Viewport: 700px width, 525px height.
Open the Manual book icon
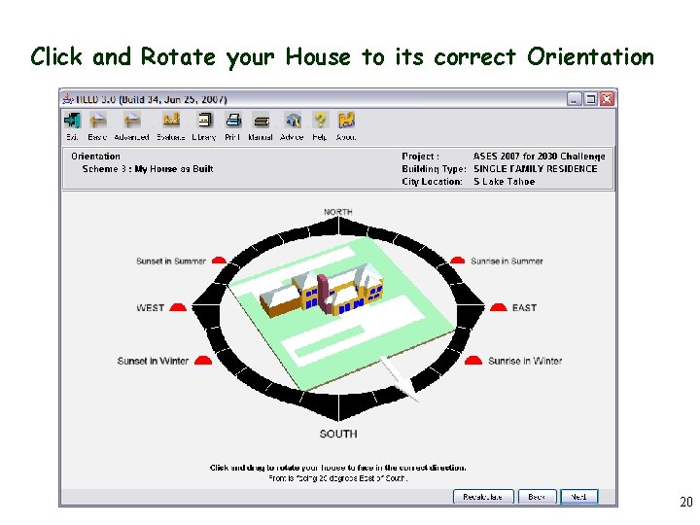tap(262, 121)
